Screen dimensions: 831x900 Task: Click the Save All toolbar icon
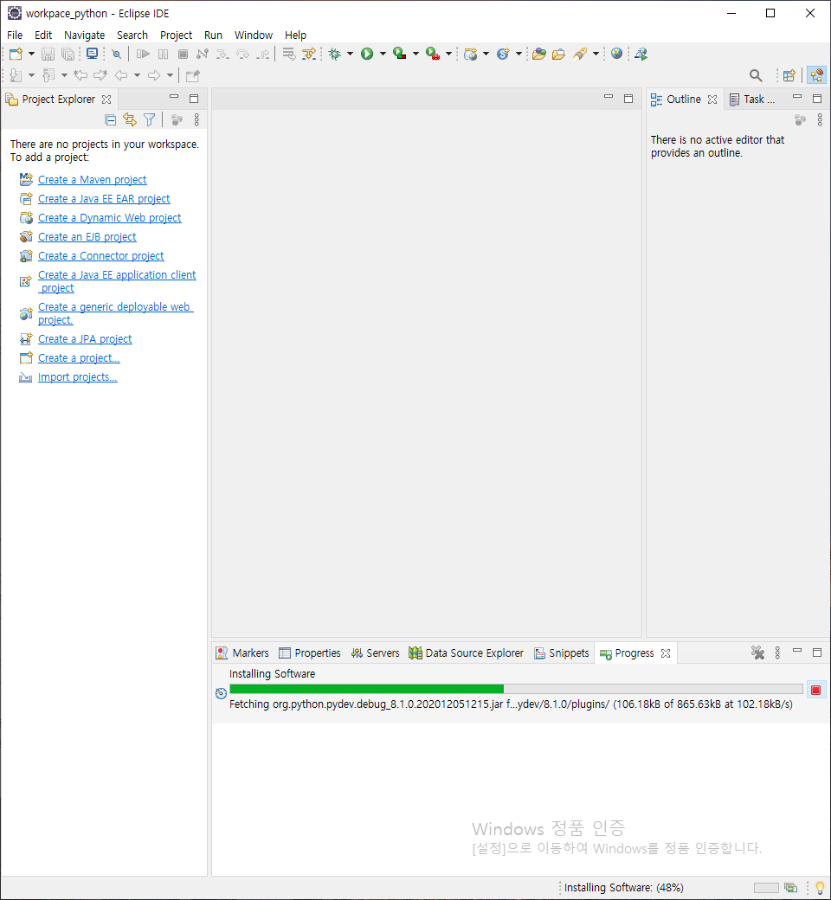click(x=68, y=54)
